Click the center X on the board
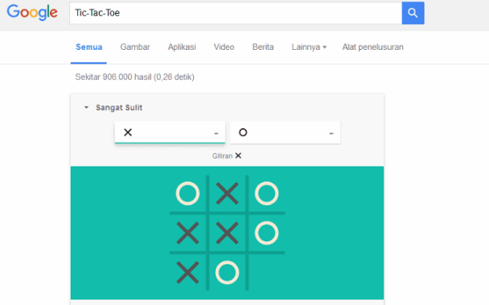The image size is (489, 305). [228, 233]
